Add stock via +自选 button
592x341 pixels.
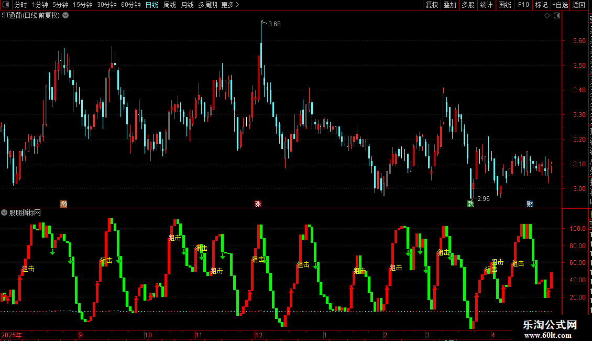click(560, 5)
